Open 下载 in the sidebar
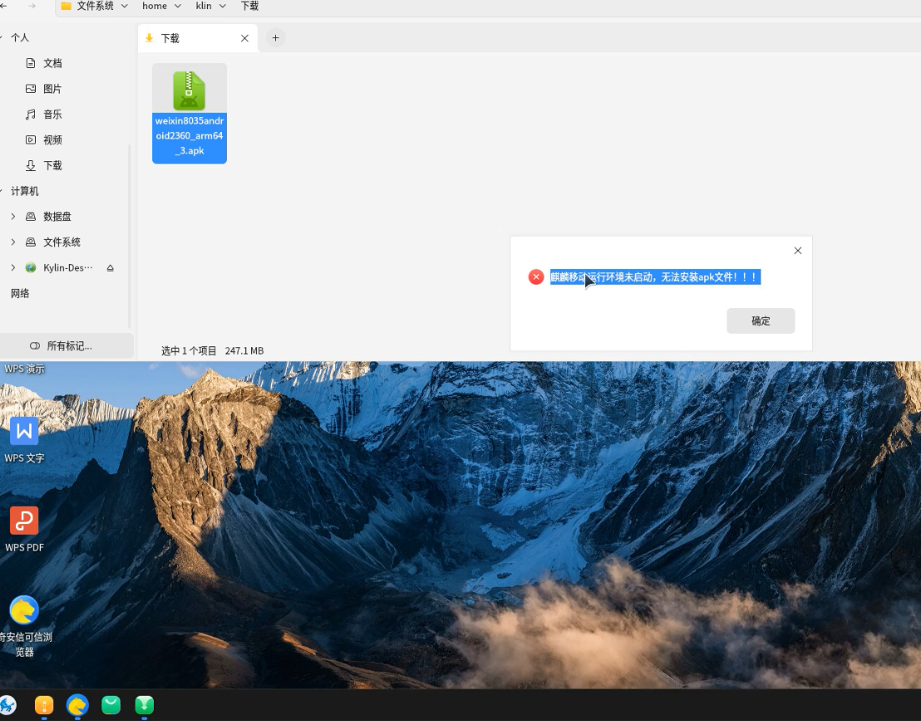Image resolution: width=921 pixels, height=721 pixels. [52, 165]
